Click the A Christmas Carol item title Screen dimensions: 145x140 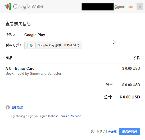click(x=20, y=68)
